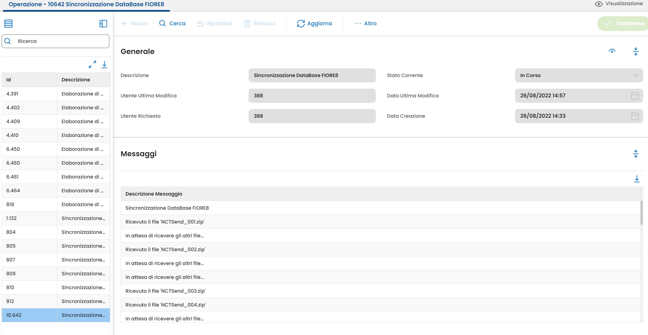Open the Altro menu
The width and height of the screenshot is (648, 335).
[366, 23]
